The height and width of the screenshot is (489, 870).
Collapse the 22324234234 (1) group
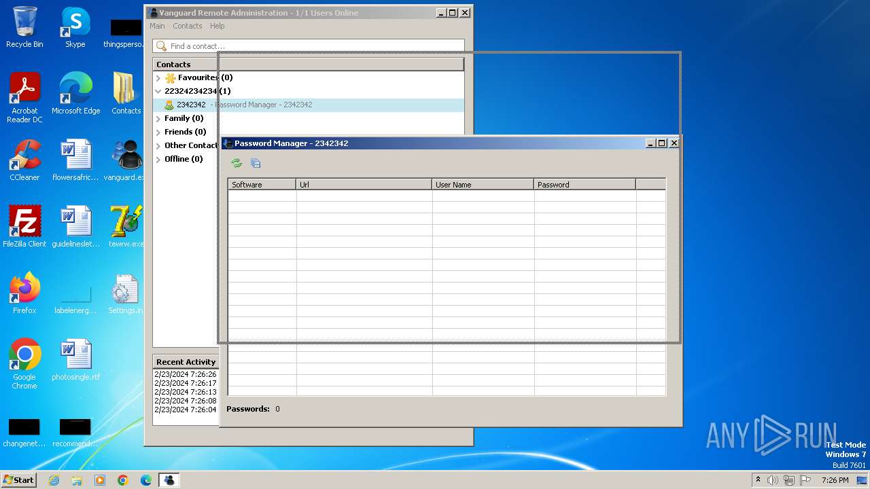(x=158, y=91)
